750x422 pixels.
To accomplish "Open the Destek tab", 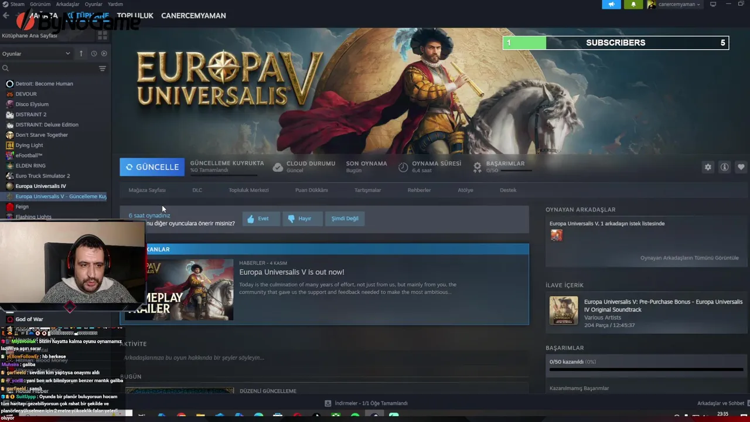I will coord(508,190).
